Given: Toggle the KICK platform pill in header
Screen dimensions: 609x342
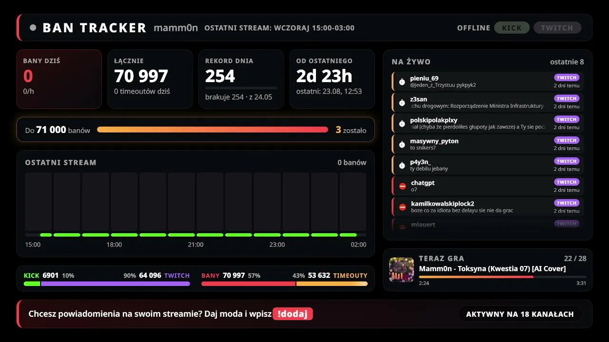Looking at the screenshot, I should 512,28.
